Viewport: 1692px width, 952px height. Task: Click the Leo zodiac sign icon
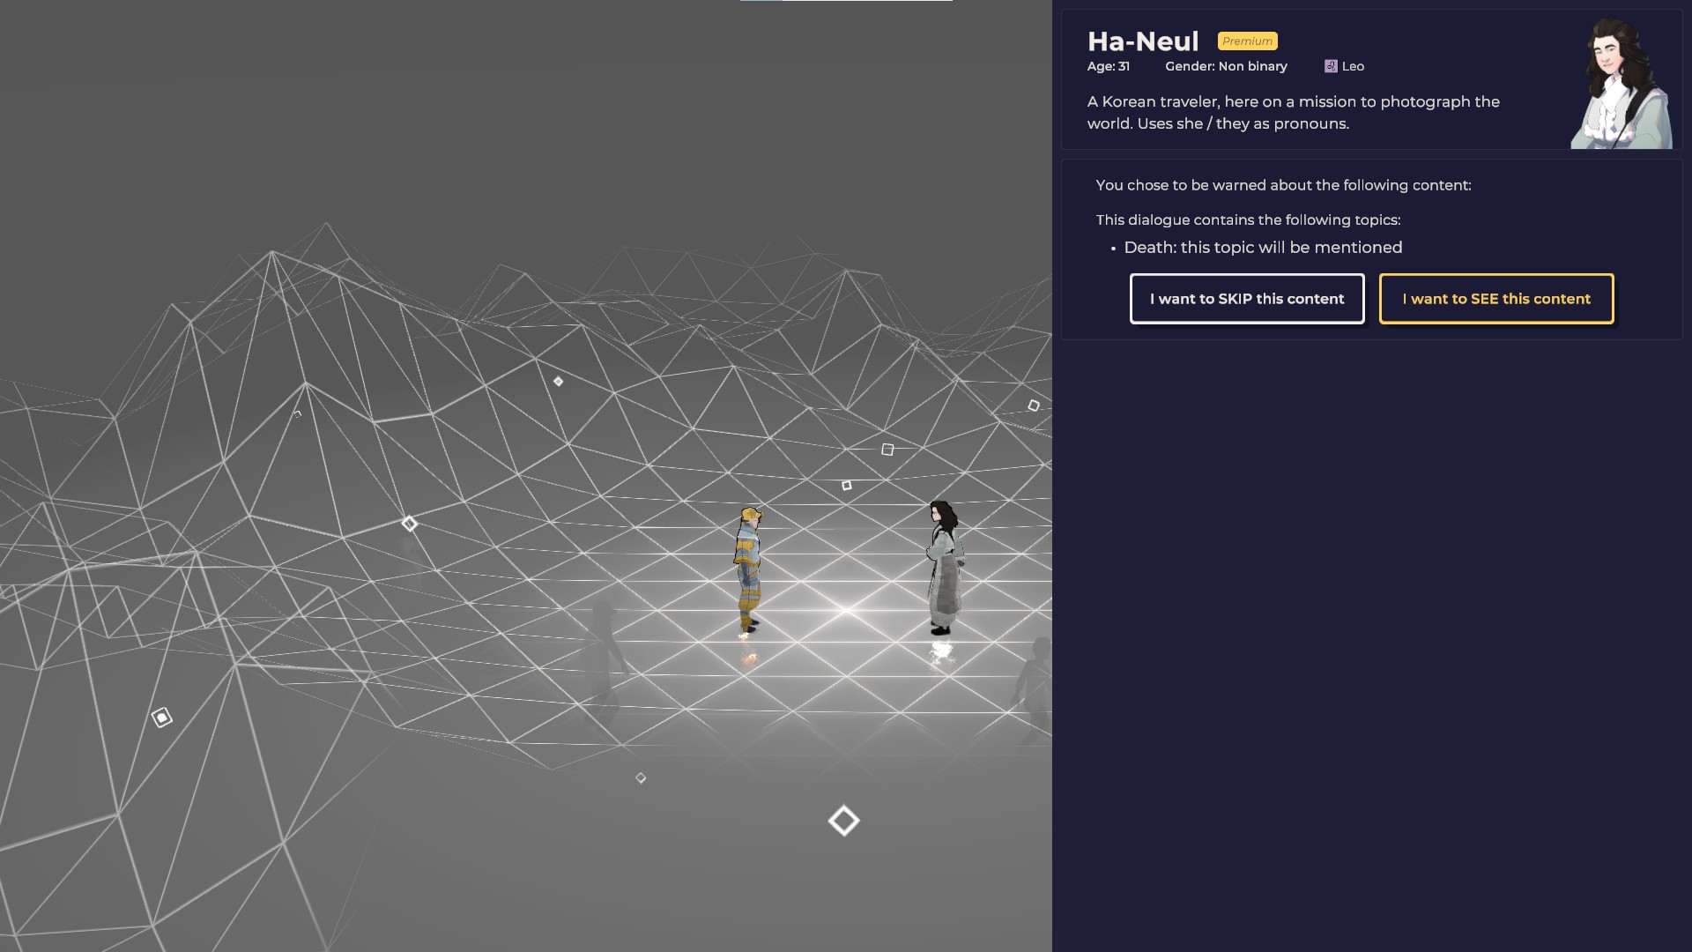1331,66
